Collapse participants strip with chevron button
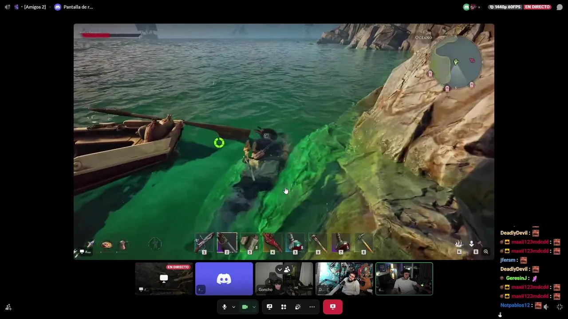 tap(280, 269)
